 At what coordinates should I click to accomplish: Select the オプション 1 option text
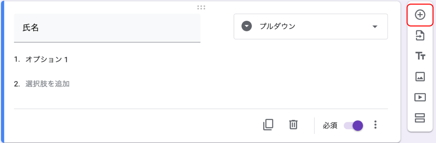pyautogui.click(x=47, y=60)
